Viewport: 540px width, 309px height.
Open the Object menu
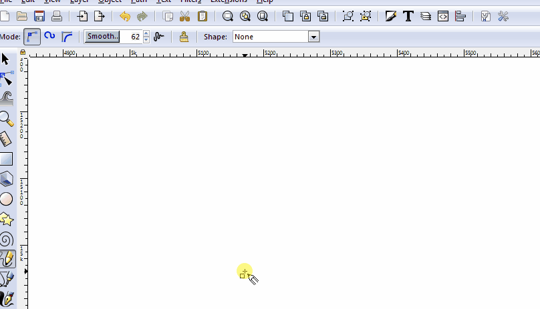pyautogui.click(x=110, y=1)
